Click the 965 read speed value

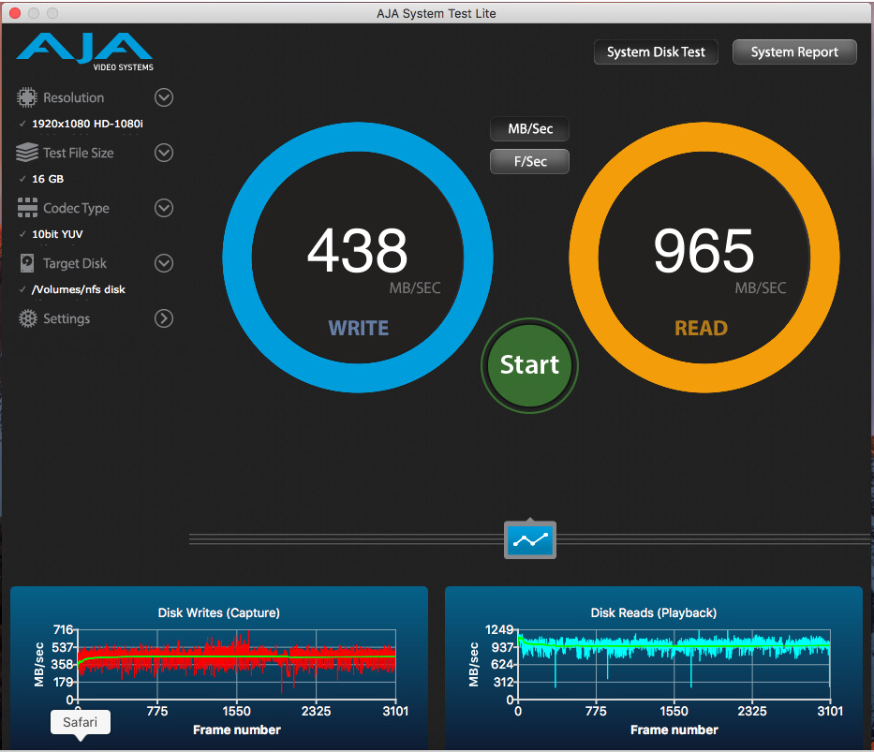coord(704,251)
